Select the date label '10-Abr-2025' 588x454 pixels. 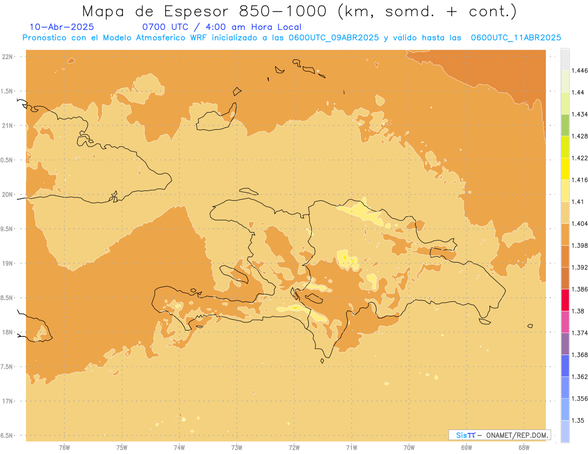[62, 27]
